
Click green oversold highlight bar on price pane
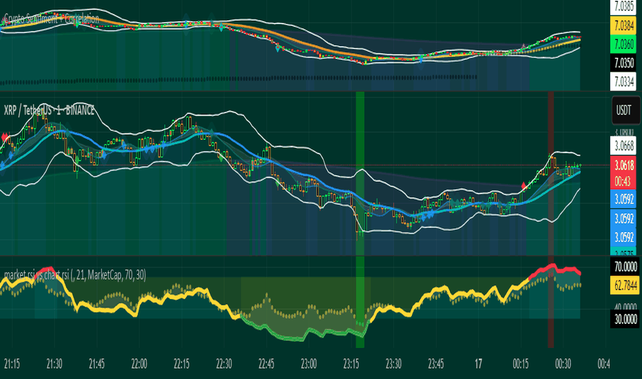360,172
